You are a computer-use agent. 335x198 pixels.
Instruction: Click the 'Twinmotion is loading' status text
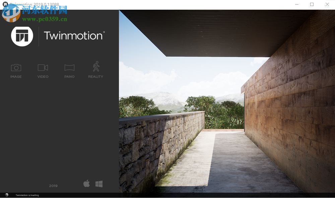click(27, 195)
